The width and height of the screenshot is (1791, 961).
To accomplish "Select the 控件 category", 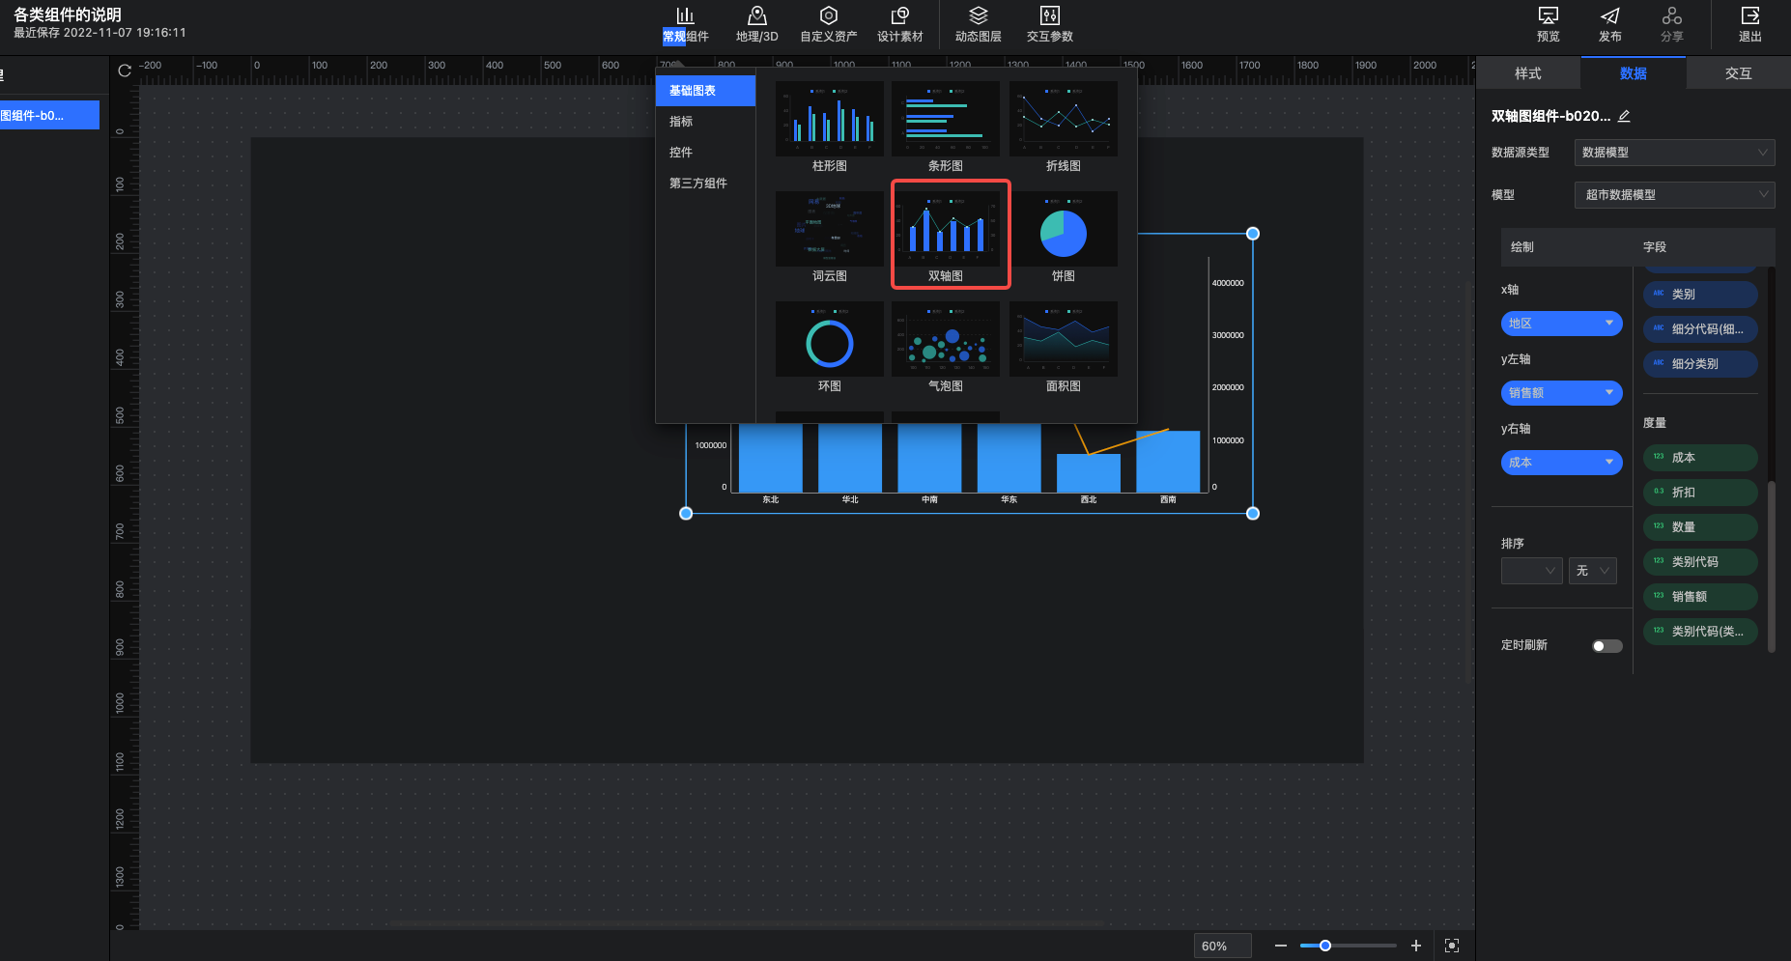I will click(705, 153).
